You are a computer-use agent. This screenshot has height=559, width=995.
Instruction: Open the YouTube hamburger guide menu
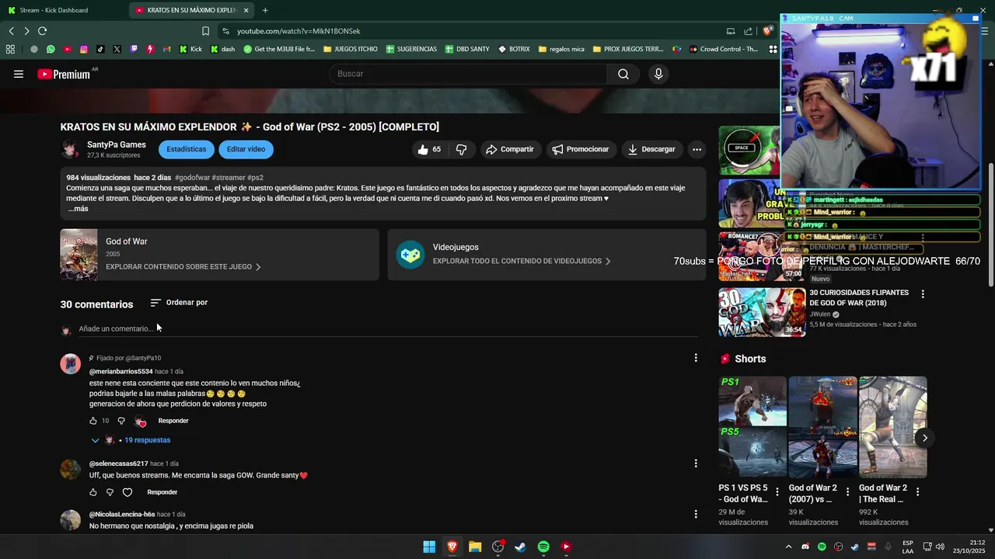click(19, 74)
